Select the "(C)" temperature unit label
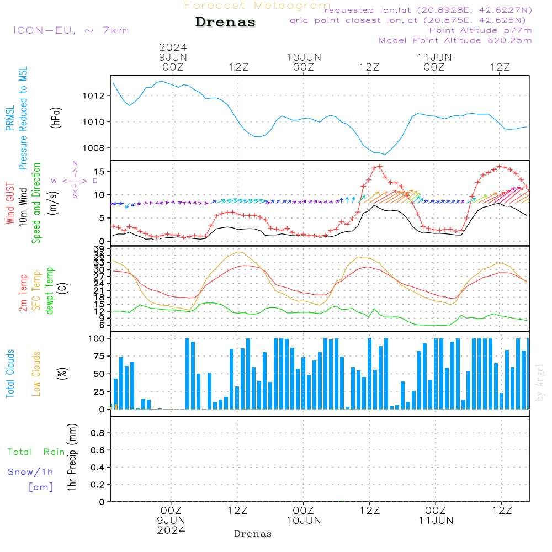The width and height of the screenshot is (552, 552). pos(63,288)
